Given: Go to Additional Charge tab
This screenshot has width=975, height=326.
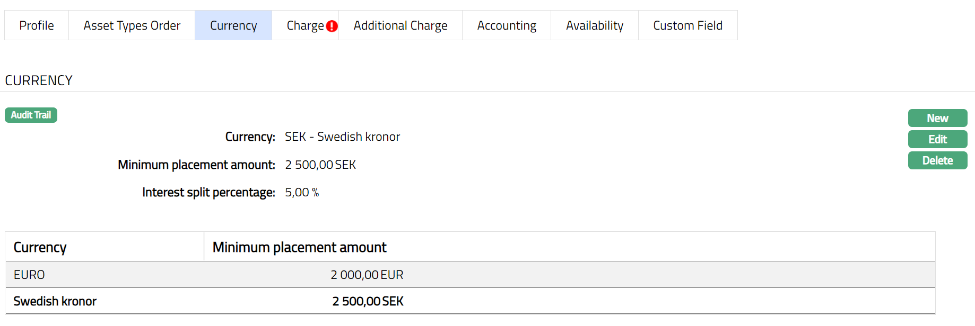Looking at the screenshot, I should point(401,25).
